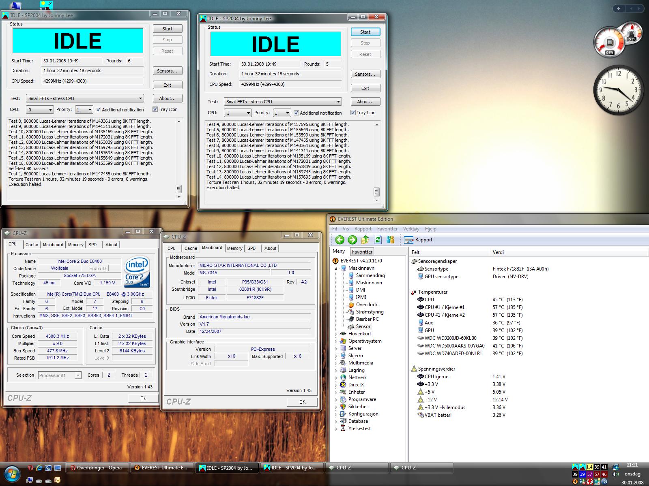The width and height of the screenshot is (649, 486).
Task: Click the left SP2004 log scrollbar
Action: click(x=179, y=159)
